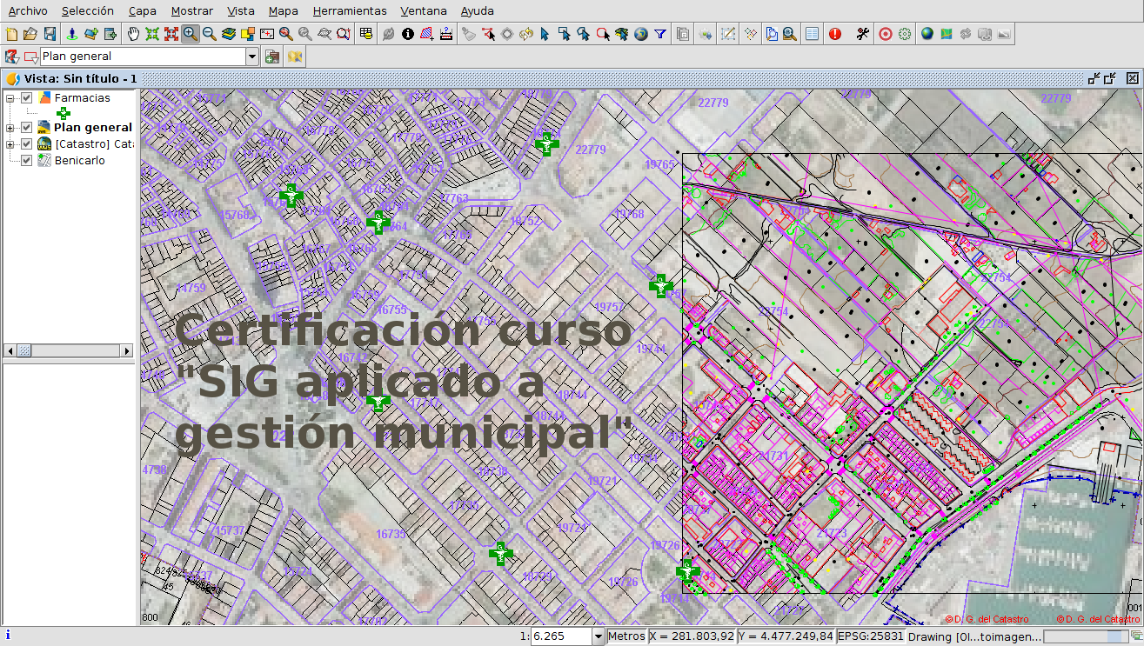The image size is (1144, 646).
Task: Activate the Information query tool
Action: (407, 34)
